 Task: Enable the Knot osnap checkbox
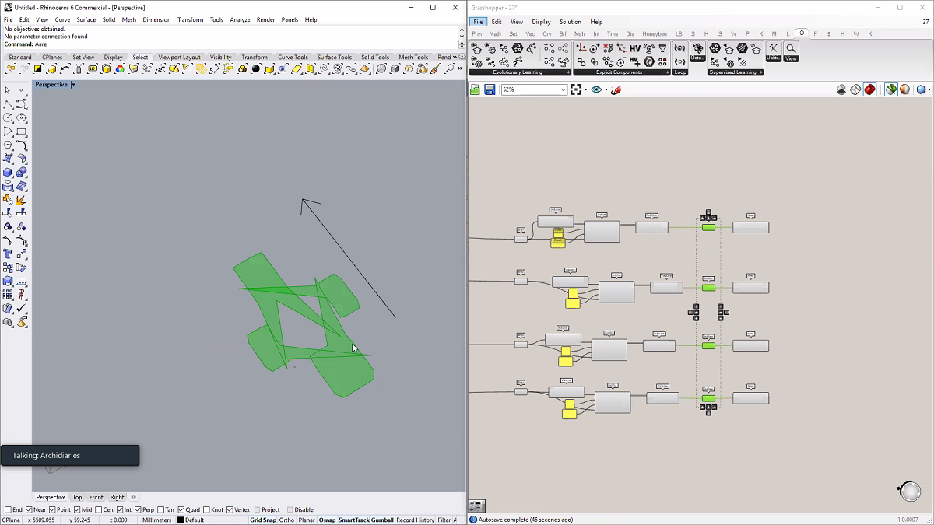click(x=207, y=510)
